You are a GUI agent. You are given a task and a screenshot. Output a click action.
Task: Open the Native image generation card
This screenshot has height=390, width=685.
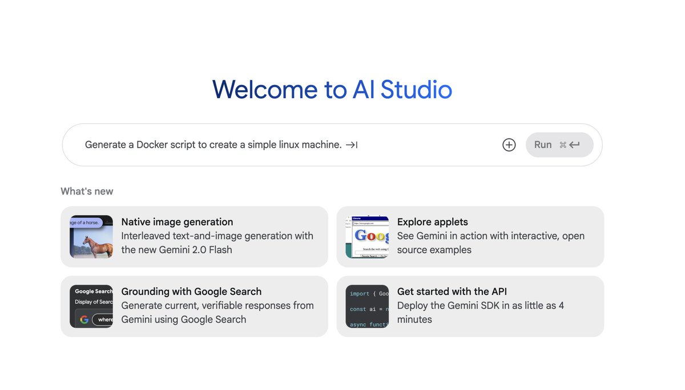pyautogui.click(x=194, y=237)
